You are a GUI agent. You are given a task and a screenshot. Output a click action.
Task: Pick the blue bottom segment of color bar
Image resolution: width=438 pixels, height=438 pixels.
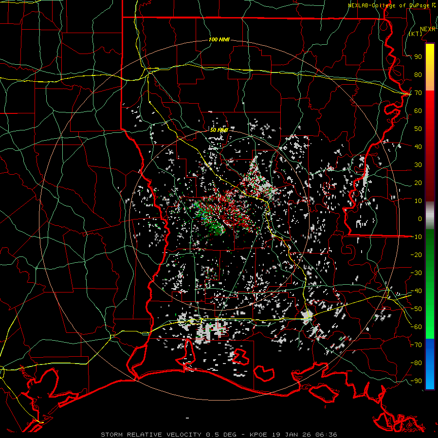coord(430,364)
